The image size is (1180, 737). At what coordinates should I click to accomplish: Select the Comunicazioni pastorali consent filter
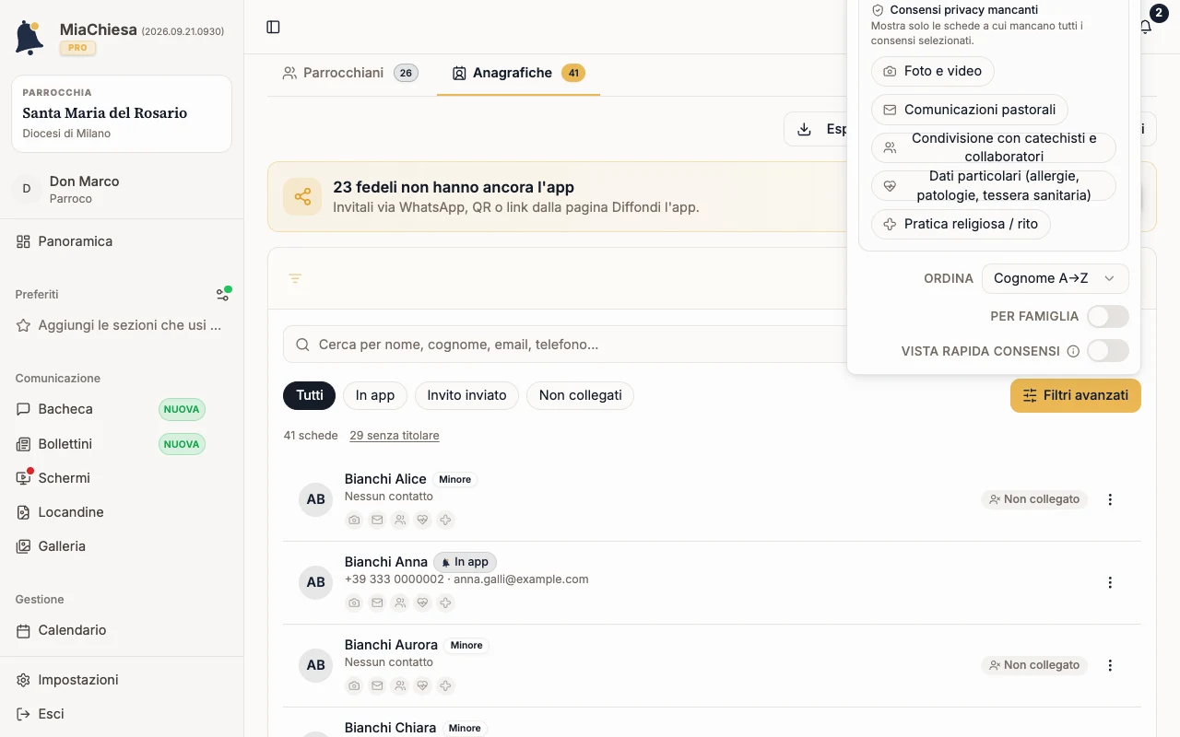(x=969, y=110)
